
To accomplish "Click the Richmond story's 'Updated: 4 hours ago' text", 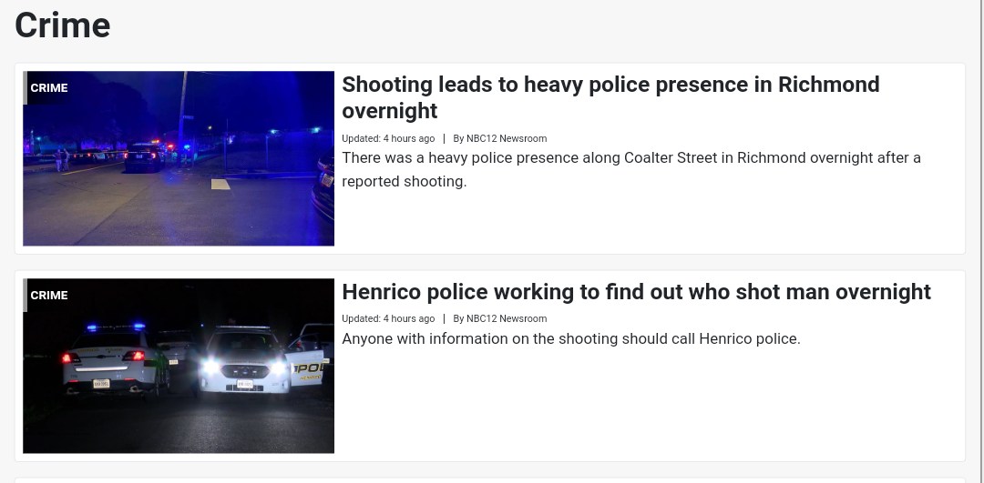I will pos(388,138).
